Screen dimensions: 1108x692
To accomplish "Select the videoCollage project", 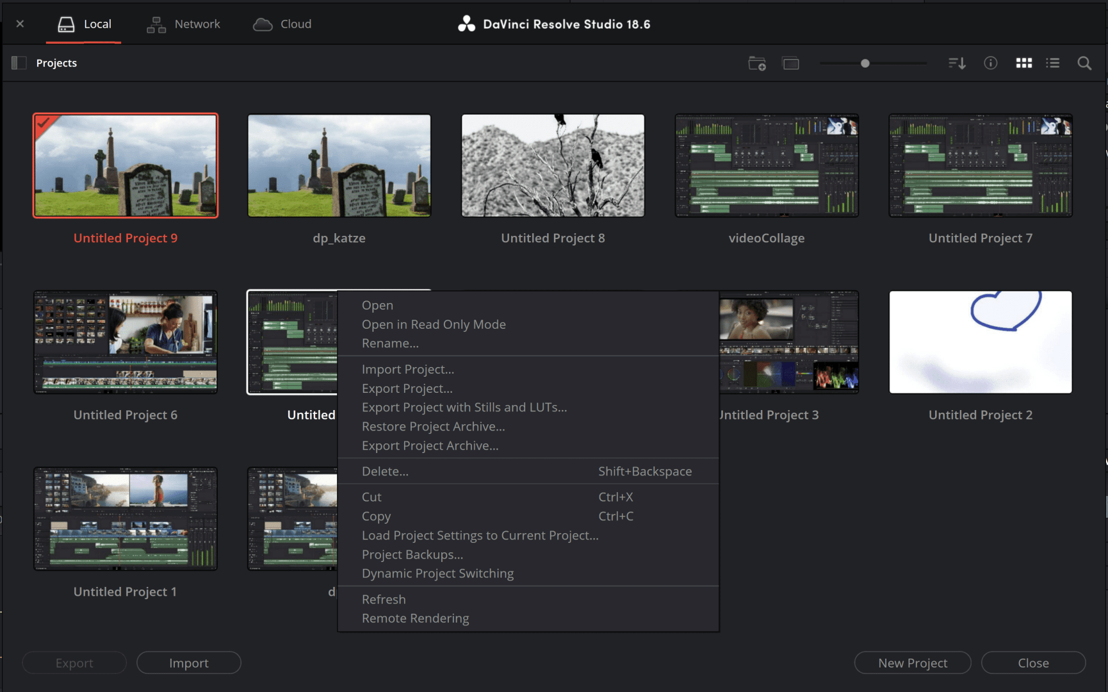I will click(766, 165).
